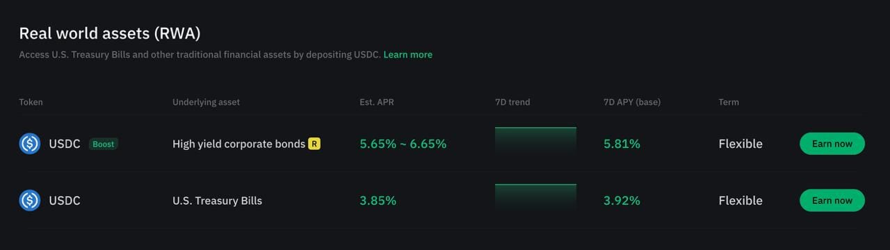Select the U.S. Treasury Bills label
890x250 pixels.
click(x=217, y=201)
